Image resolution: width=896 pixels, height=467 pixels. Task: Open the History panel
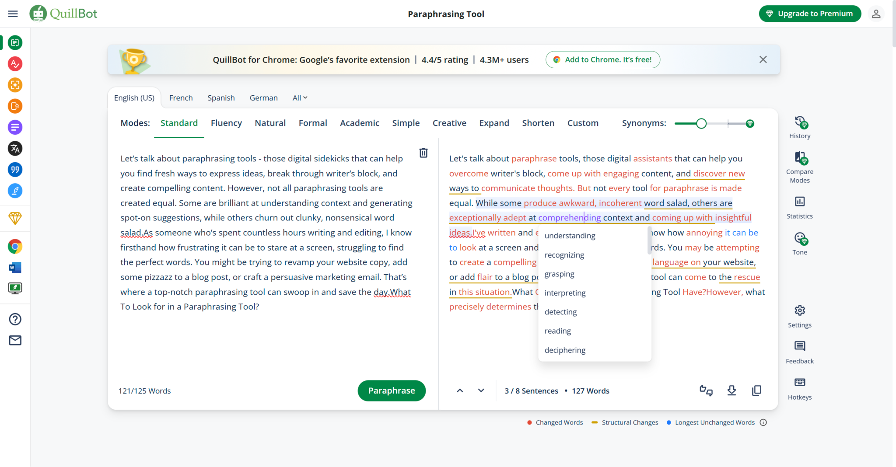click(800, 128)
